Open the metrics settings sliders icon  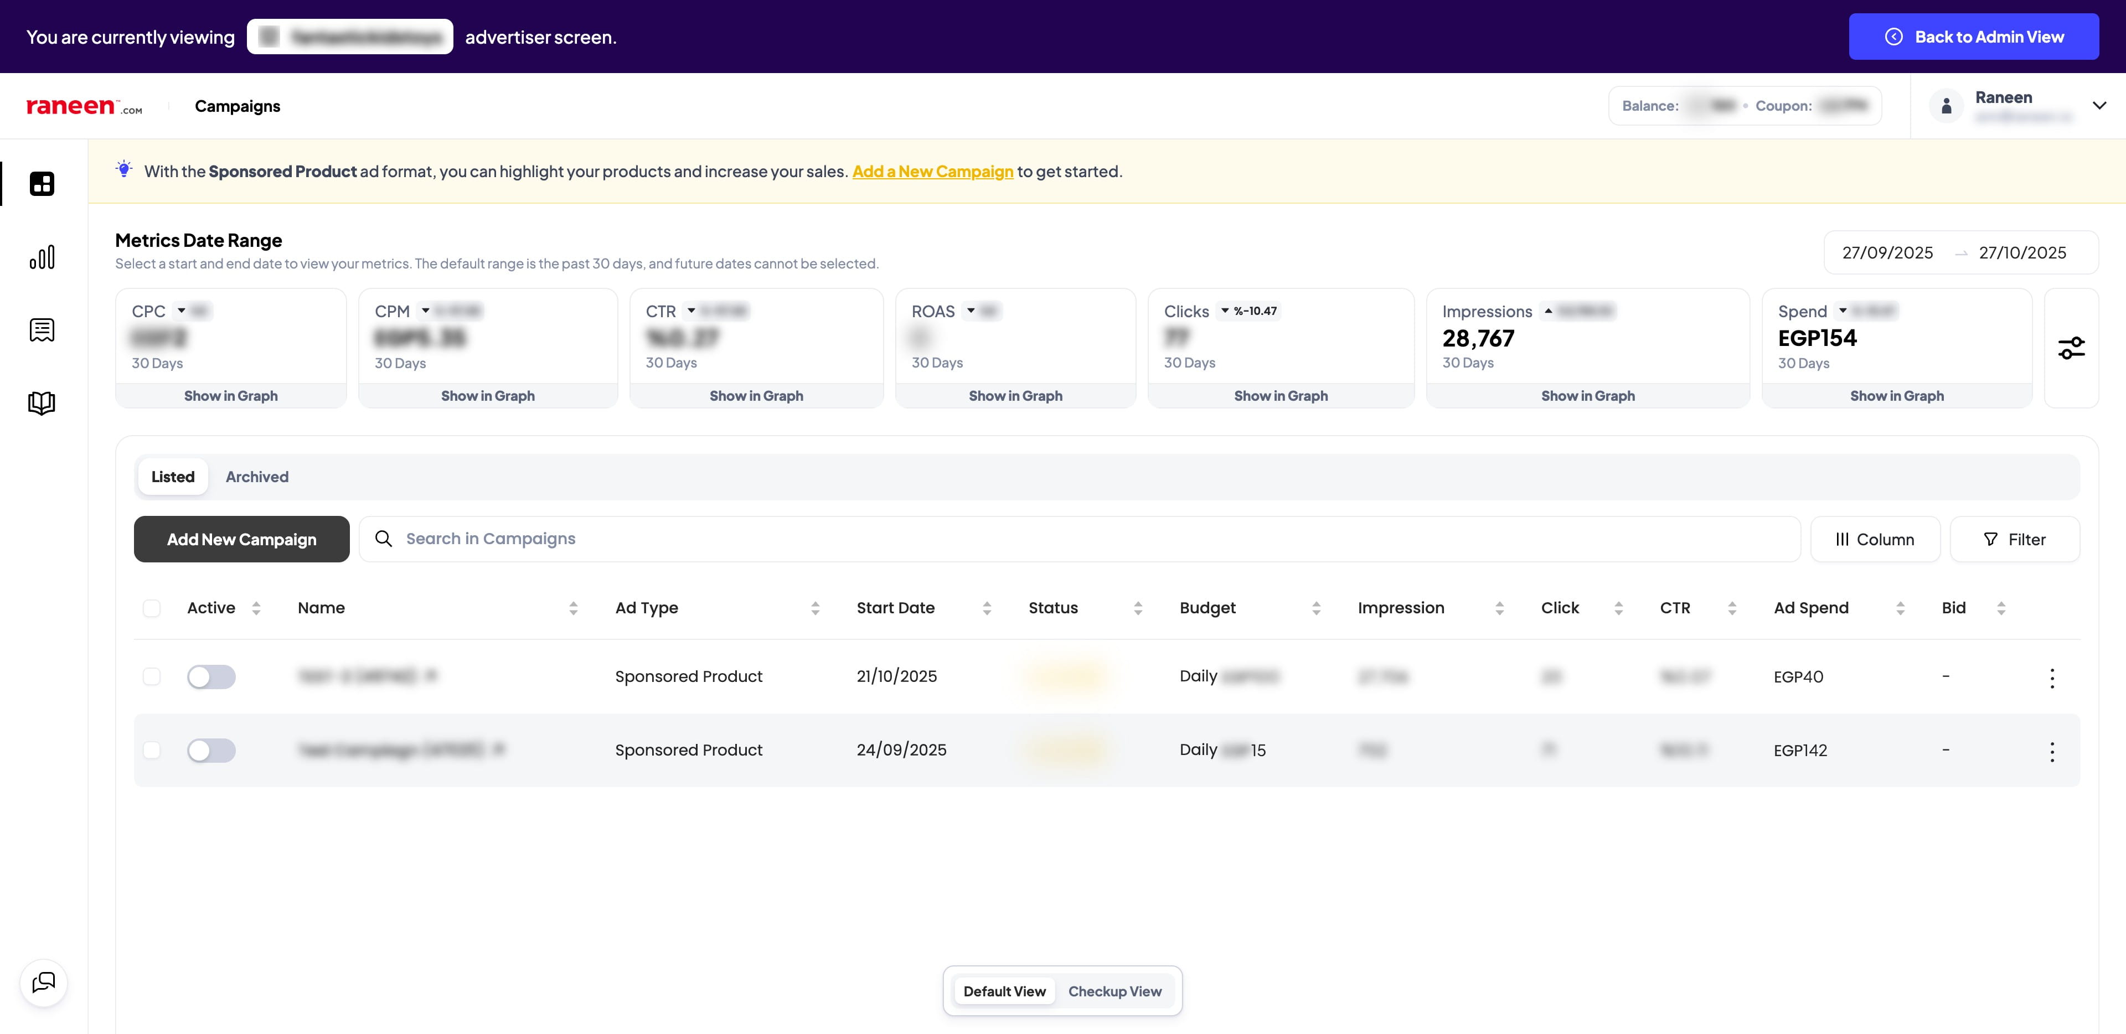tap(2071, 348)
